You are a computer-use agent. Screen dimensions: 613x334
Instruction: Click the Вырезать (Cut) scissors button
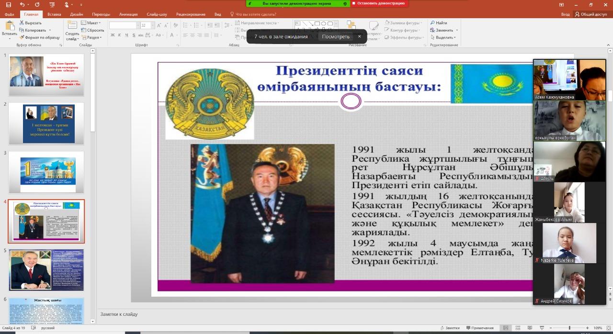(x=31, y=23)
